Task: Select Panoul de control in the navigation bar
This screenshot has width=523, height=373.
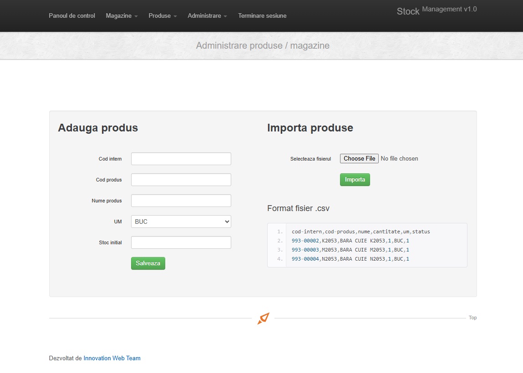Action: pyautogui.click(x=71, y=16)
